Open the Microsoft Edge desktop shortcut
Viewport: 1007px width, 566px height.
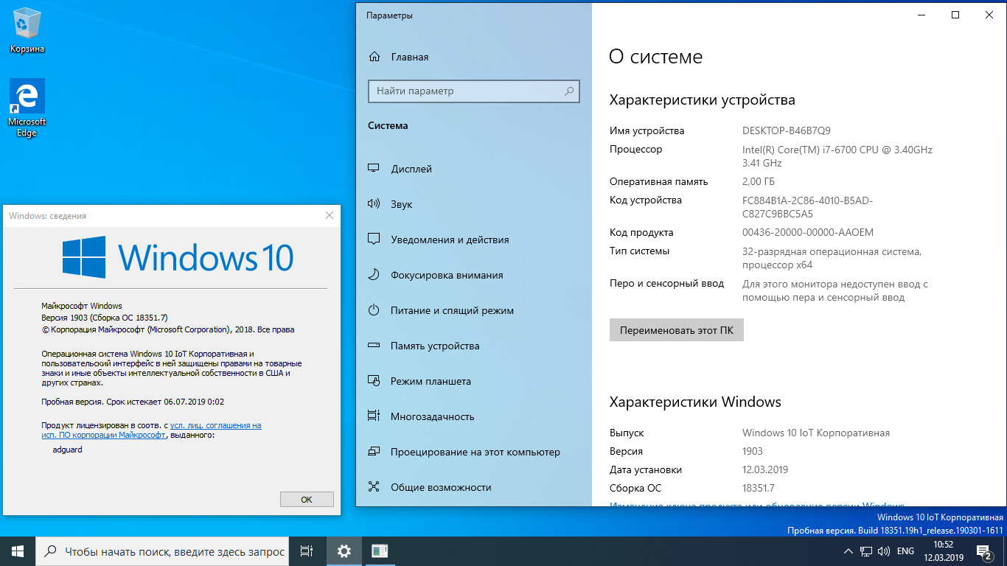[x=27, y=108]
